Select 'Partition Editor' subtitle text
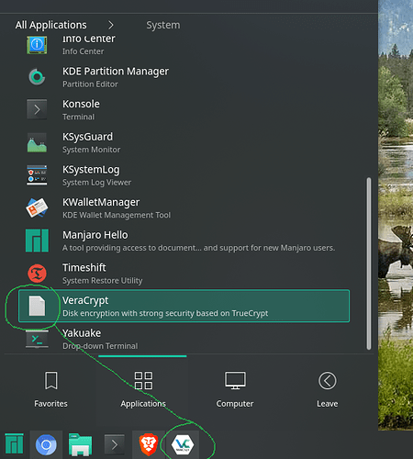The image size is (413, 459). [x=90, y=84]
